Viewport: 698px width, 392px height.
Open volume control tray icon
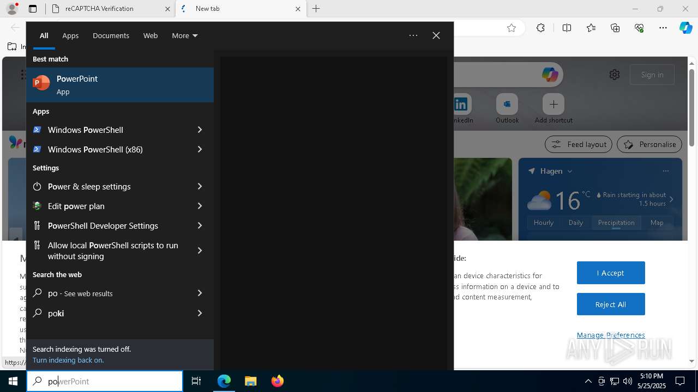tap(628, 381)
